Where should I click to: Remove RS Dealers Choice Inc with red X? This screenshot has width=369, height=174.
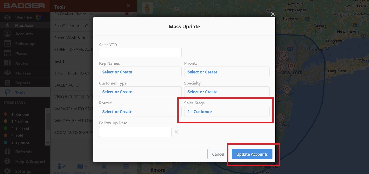tap(127, 14)
